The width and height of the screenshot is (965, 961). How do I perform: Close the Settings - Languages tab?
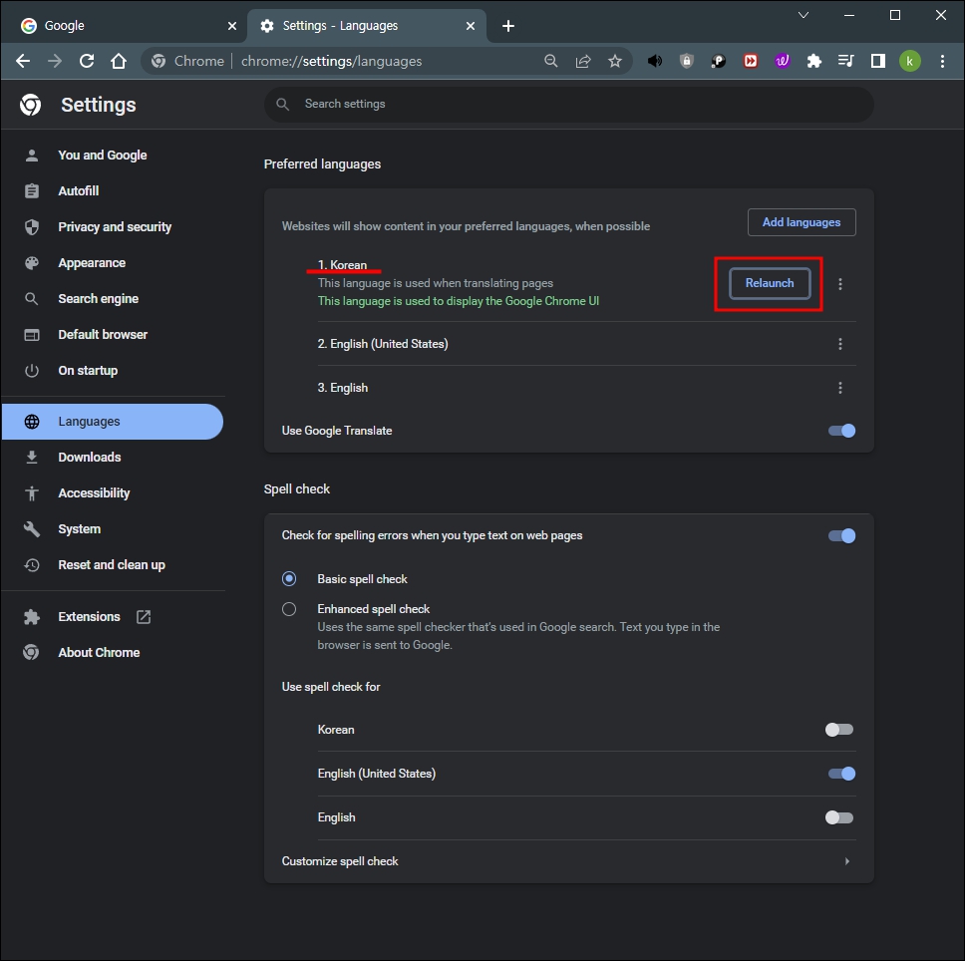coord(471,26)
